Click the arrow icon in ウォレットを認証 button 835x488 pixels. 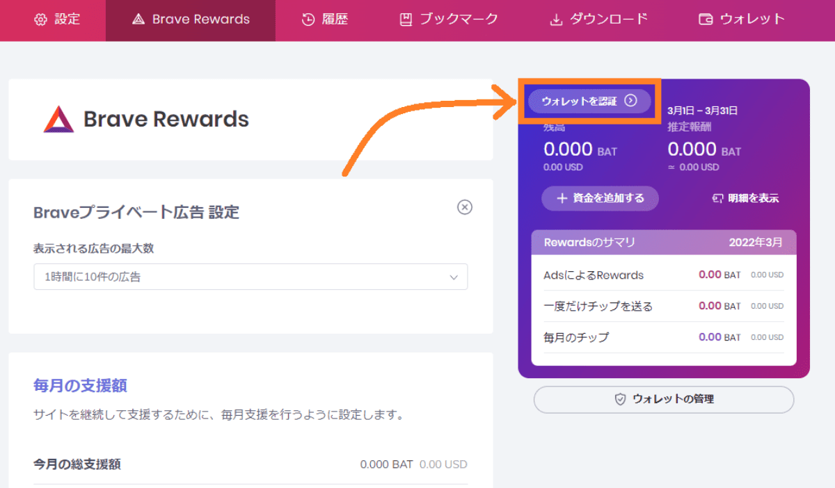(630, 101)
